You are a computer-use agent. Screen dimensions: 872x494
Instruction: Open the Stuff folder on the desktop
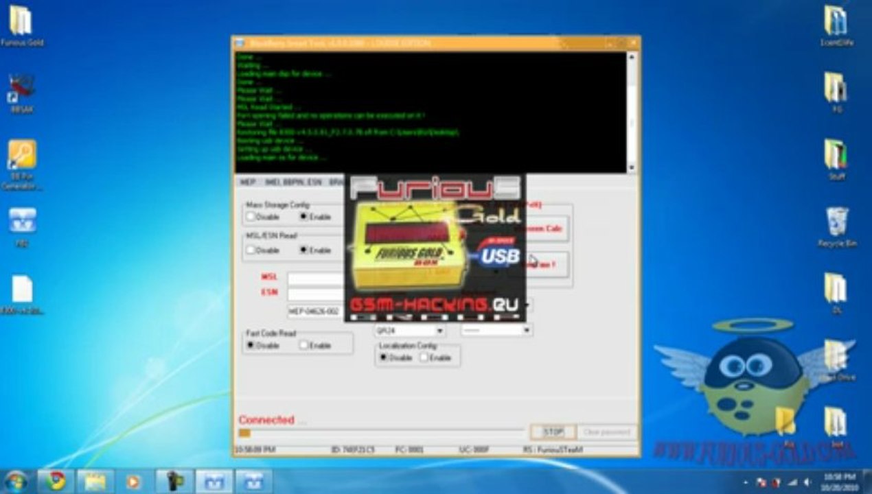click(x=836, y=158)
